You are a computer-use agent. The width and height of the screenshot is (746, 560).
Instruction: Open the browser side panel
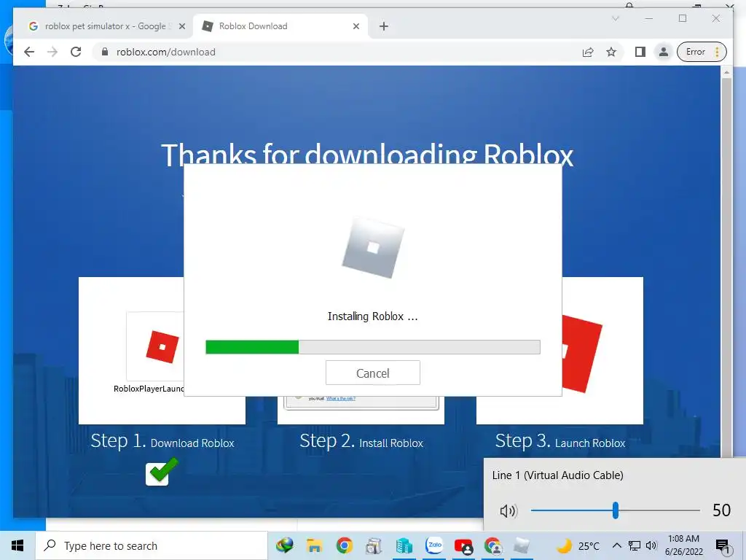pos(640,52)
